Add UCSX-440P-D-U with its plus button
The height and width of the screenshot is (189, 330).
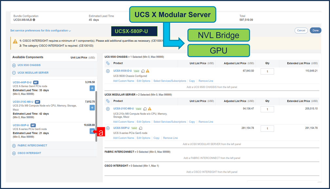pos(92,88)
